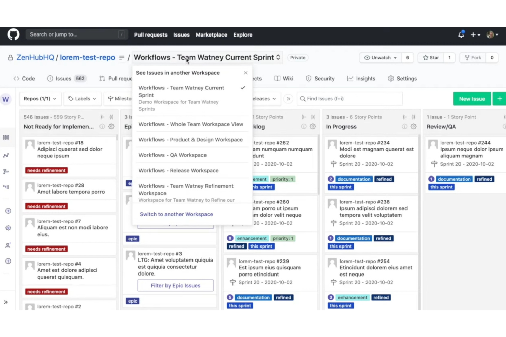Click the list icon beside lorem-test-repo
Image resolution: width=506 pixels, height=337 pixels.
pyautogui.click(x=121, y=58)
